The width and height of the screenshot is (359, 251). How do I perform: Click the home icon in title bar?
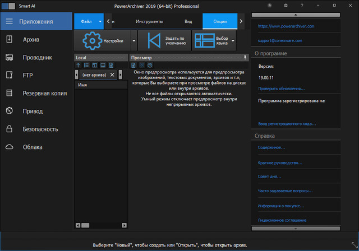286,6
